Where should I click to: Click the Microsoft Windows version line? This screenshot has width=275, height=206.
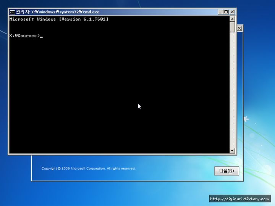(59, 19)
